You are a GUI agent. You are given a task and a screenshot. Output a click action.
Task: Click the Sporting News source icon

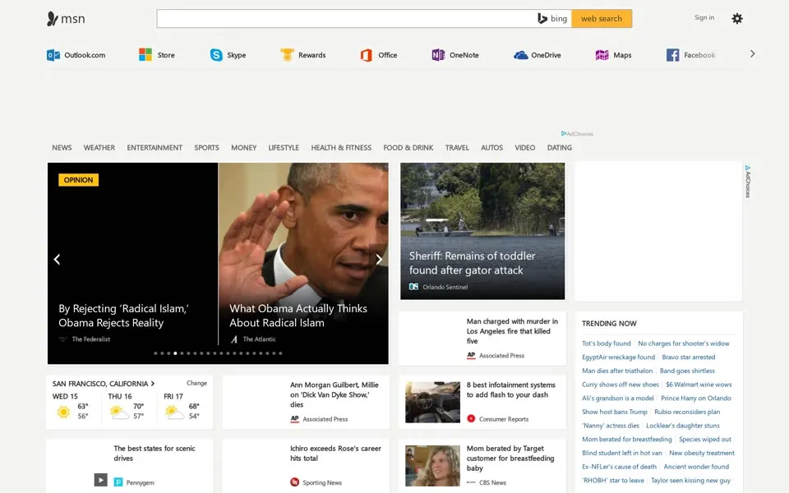pos(295,482)
